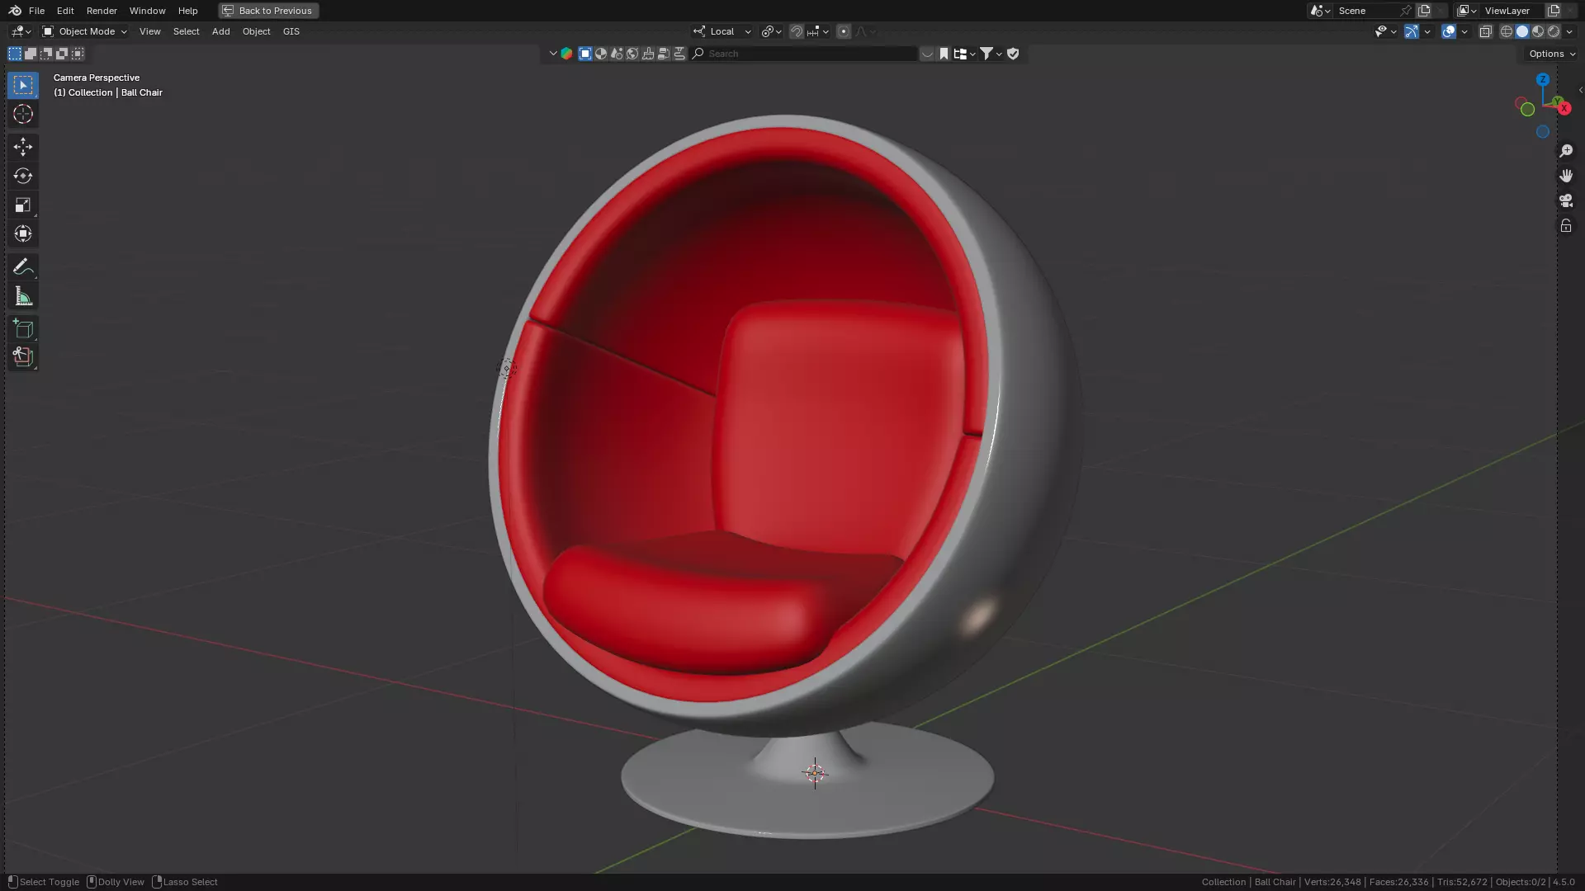Click the red X axis gizmo handle
This screenshot has height=891, width=1585.
(1564, 108)
